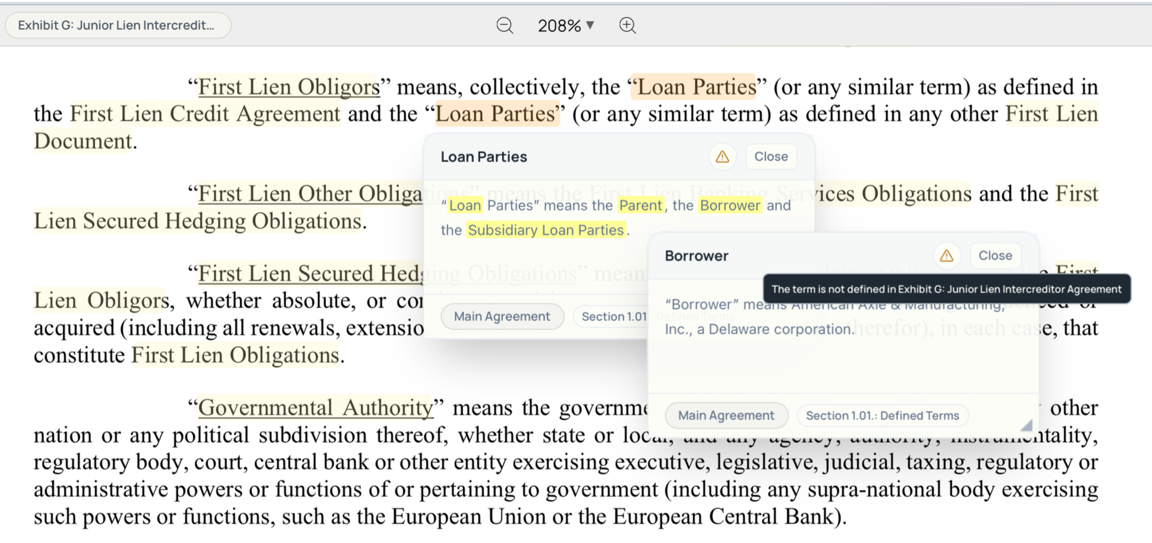This screenshot has height=543, width=1152.
Task: Click the zoom out magnifier icon
Action: [504, 26]
